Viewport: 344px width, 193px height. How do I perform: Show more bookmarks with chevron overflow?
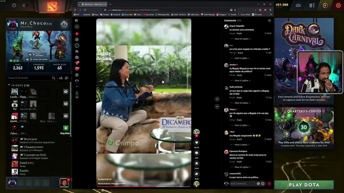(x=271, y=14)
